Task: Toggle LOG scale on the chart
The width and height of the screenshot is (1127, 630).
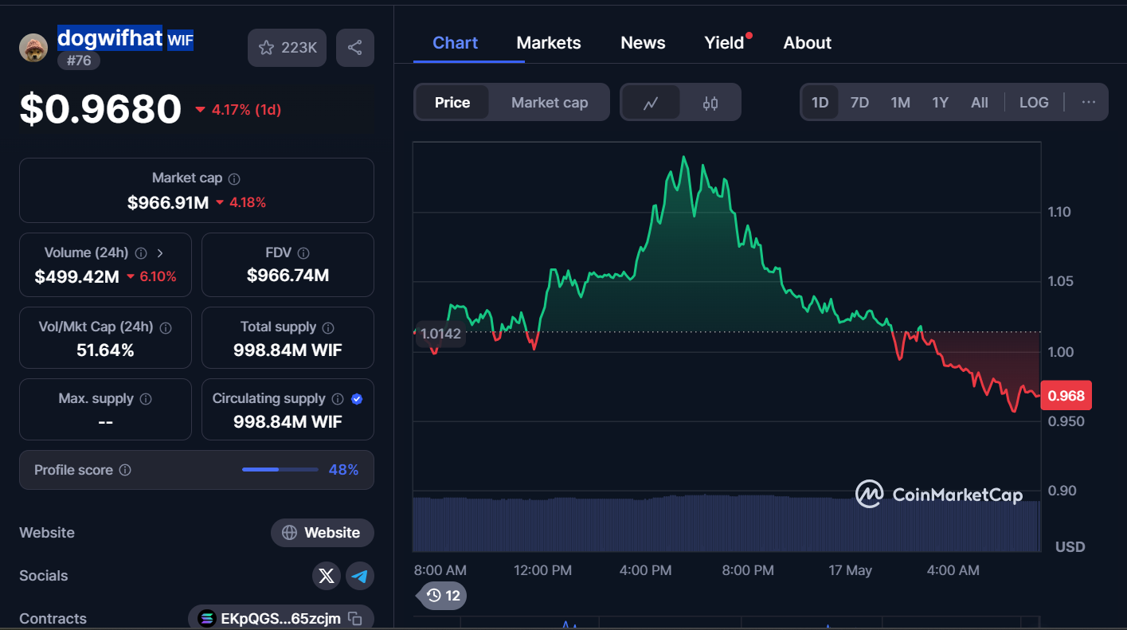Action: [1034, 103]
